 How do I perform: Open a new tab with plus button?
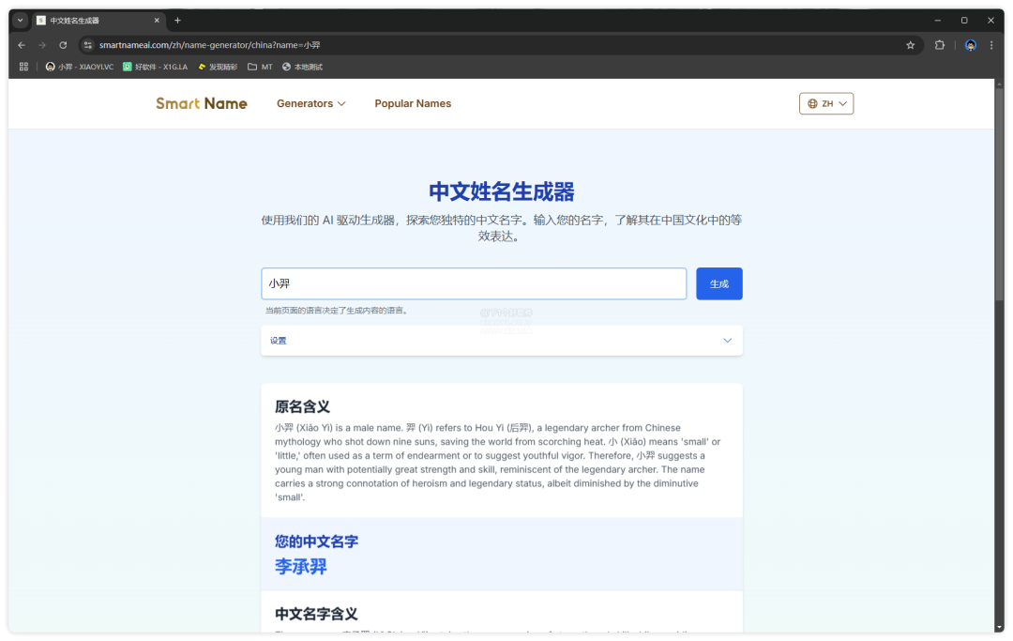178,20
